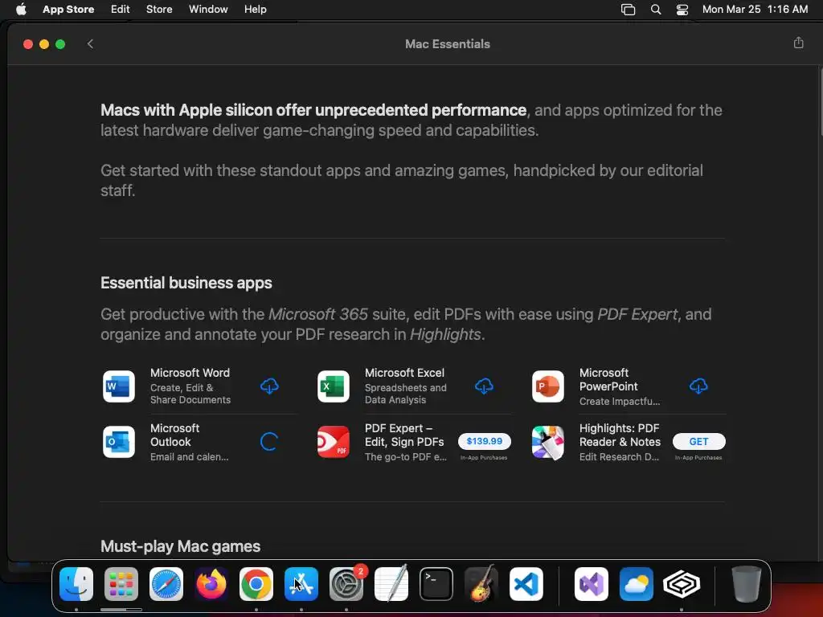The width and height of the screenshot is (823, 617).
Task: Click the Mac Essentials window title
Action: pyautogui.click(x=448, y=44)
